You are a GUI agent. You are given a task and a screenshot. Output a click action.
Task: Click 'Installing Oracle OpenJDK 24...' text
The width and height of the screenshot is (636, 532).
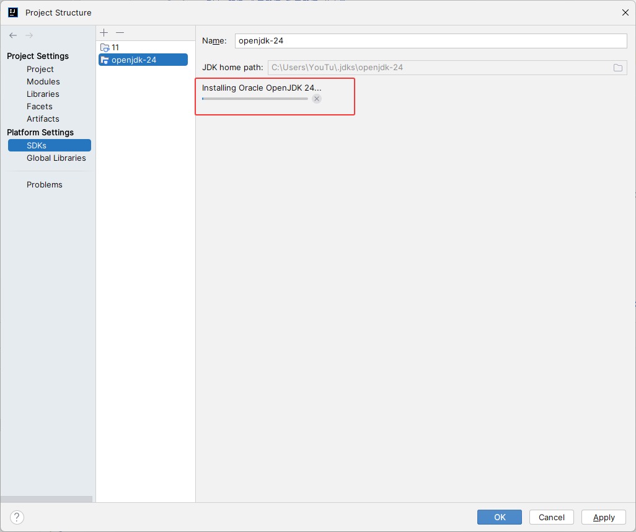pos(262,88)
